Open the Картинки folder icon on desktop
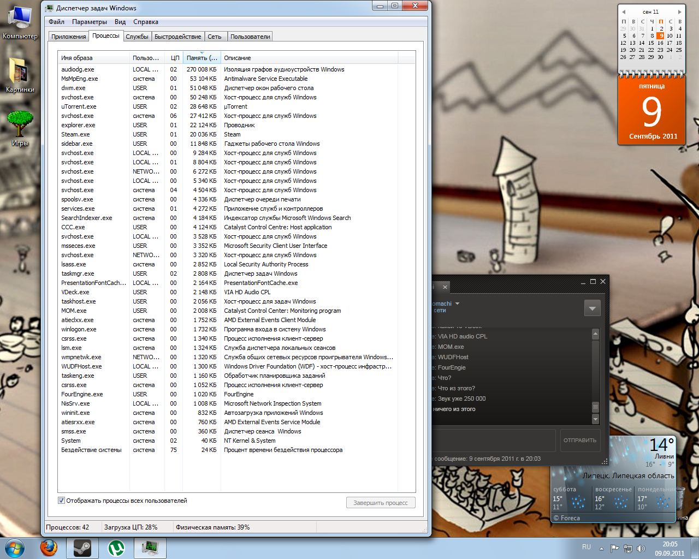Image resolution: width=699 pixels, height=559 pixels. point(20,75)
